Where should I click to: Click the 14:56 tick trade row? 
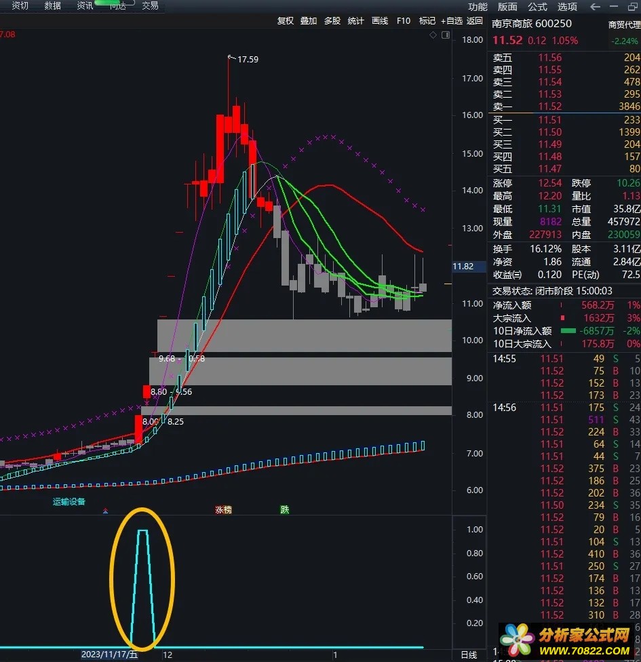(566, 408)
